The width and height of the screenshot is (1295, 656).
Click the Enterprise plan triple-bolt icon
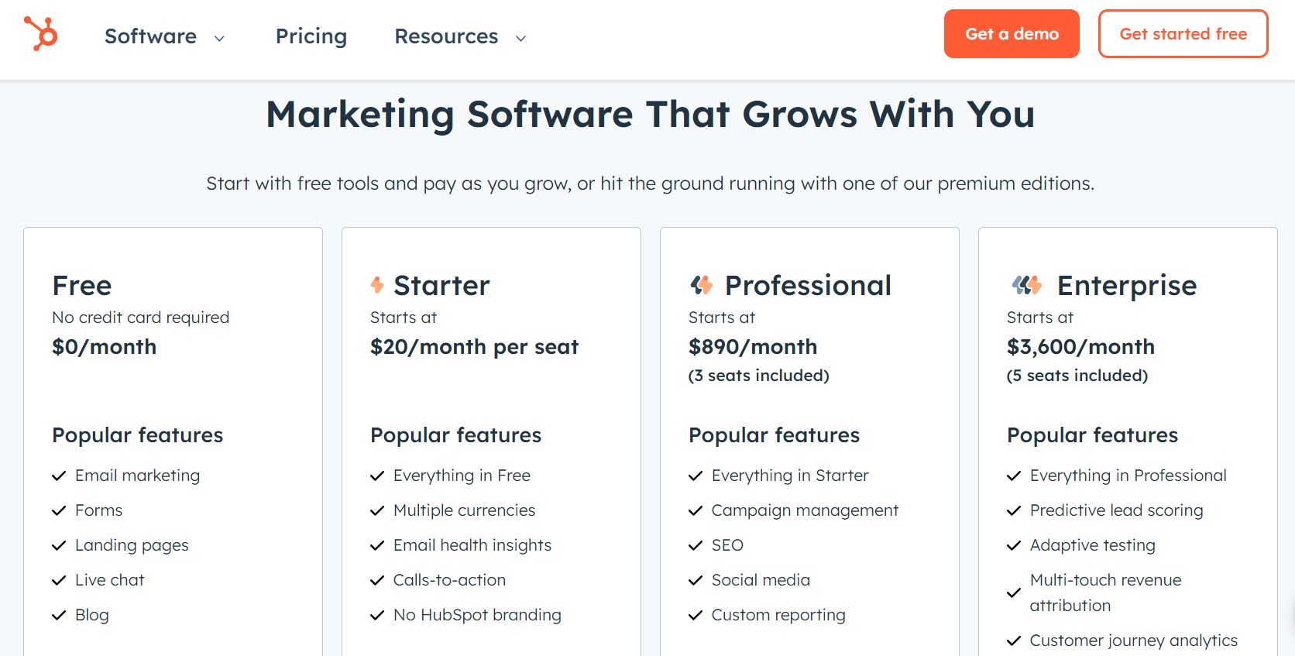(x=1026, y=284)
